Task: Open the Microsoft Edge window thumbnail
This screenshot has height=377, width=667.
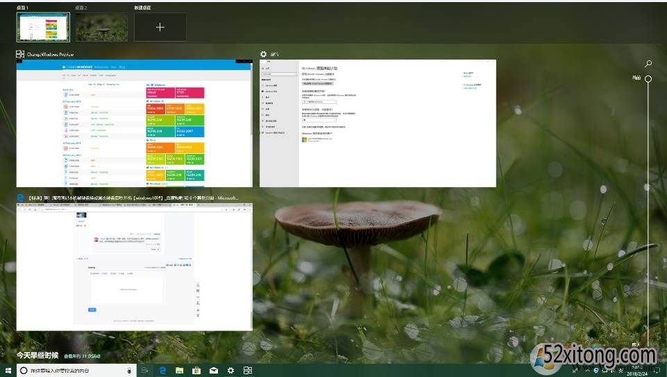Action: [135, 267]
